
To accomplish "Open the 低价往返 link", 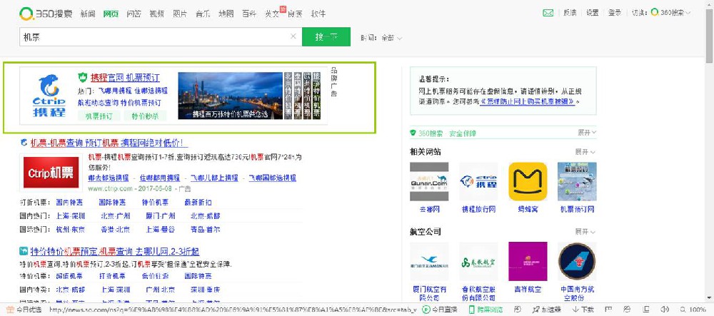I will pos(155,276).
